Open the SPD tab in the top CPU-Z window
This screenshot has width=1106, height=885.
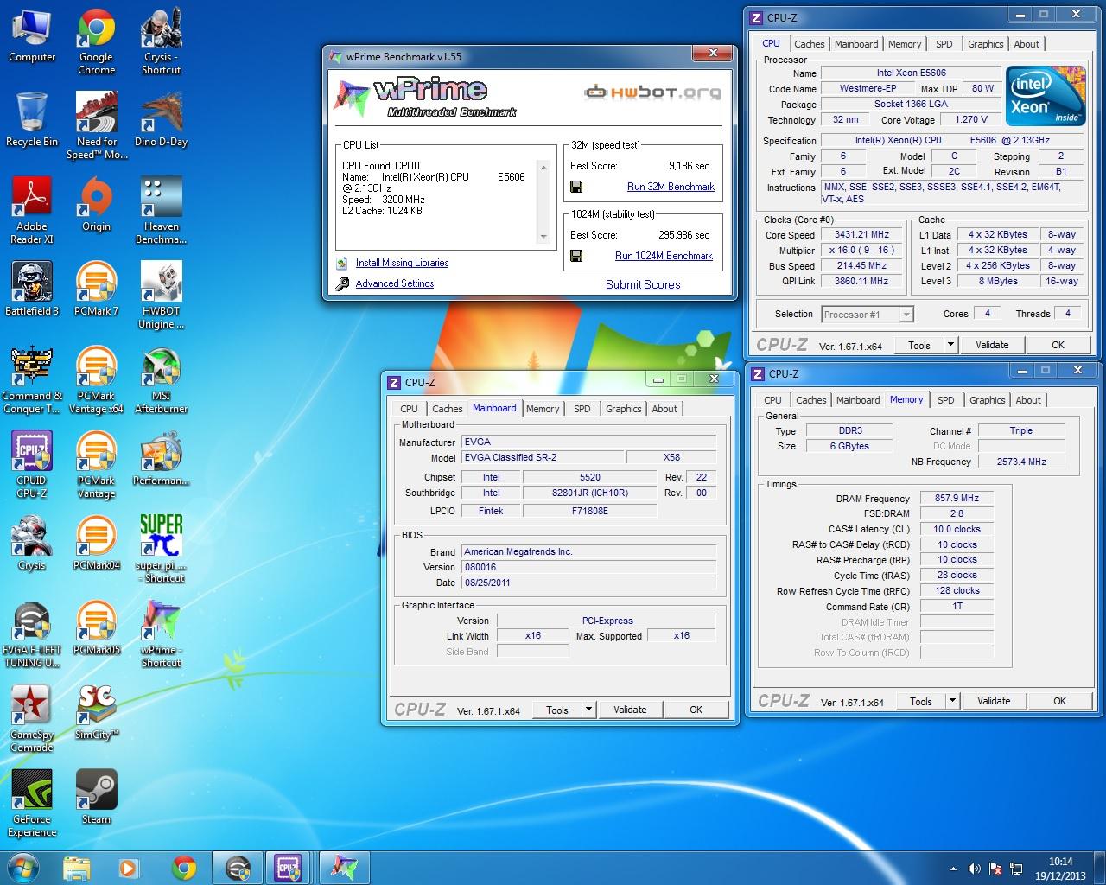tap(944, 44)
